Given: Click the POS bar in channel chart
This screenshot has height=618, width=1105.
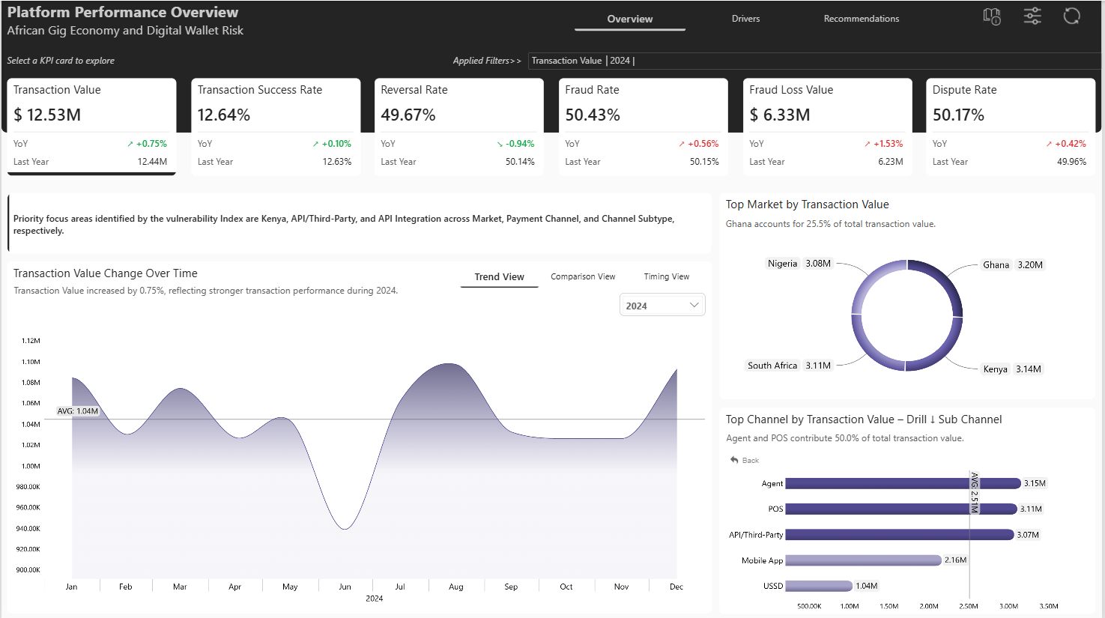Looking at the screenshot, I should (901, 509).
